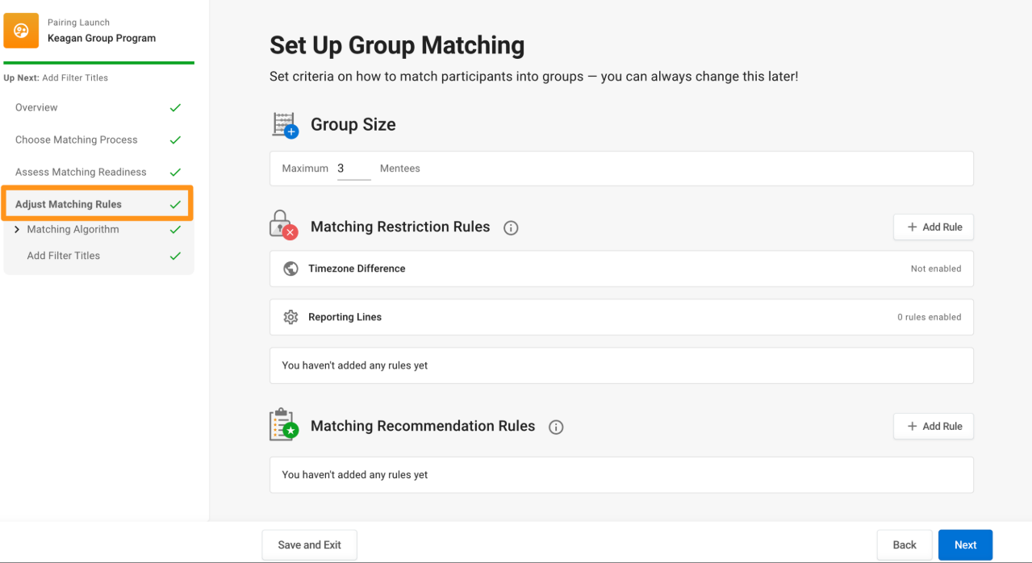Open info tooltip beside Matching Recommendation Rules
This screenshot has height=563, width=1032.
(x=556, y=427)
